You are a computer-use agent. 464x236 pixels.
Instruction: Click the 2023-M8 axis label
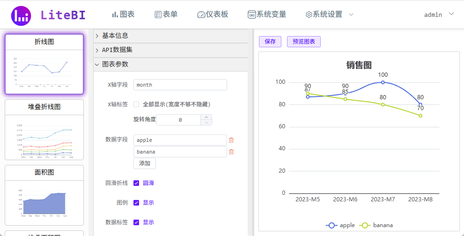(x=420, y=199)
